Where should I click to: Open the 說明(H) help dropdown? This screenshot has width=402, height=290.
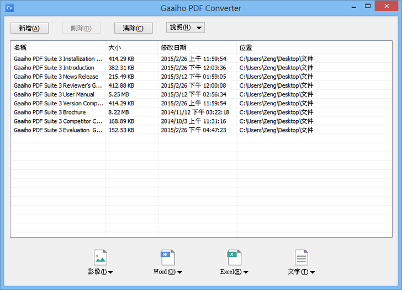(x=186, y=28)
